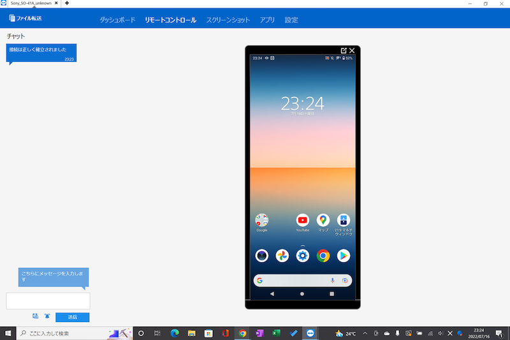Open Google Play Store on the phone

point(344,256)
